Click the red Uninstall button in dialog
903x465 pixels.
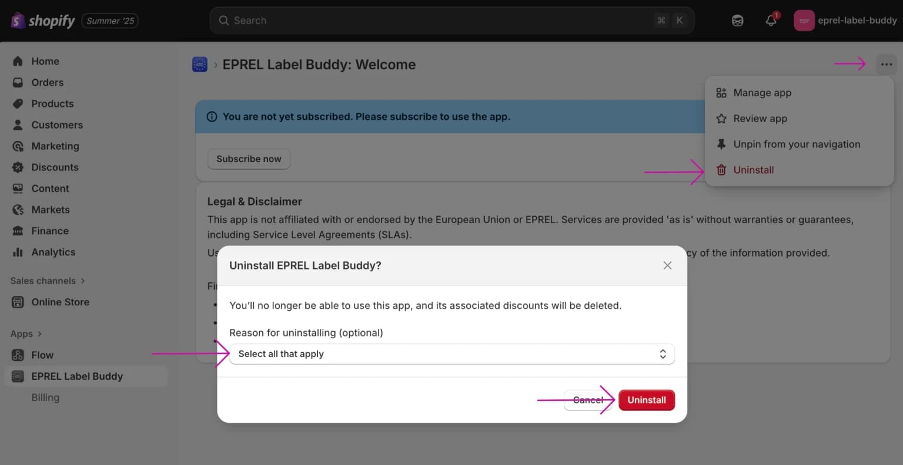[647, 400]
